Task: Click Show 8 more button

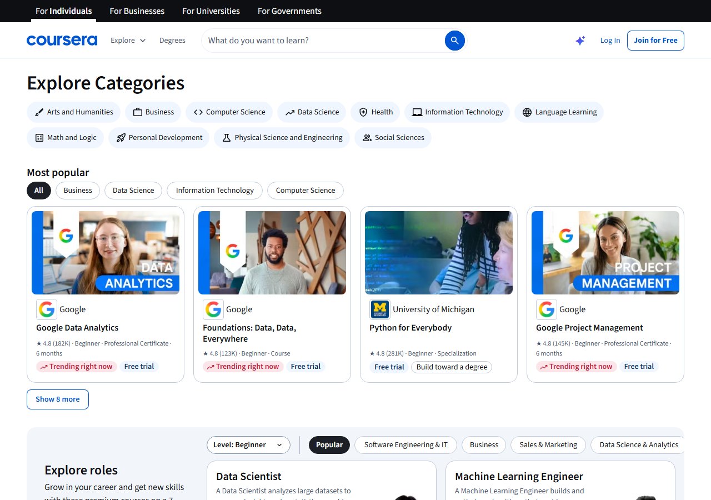Action: point(58,399)
